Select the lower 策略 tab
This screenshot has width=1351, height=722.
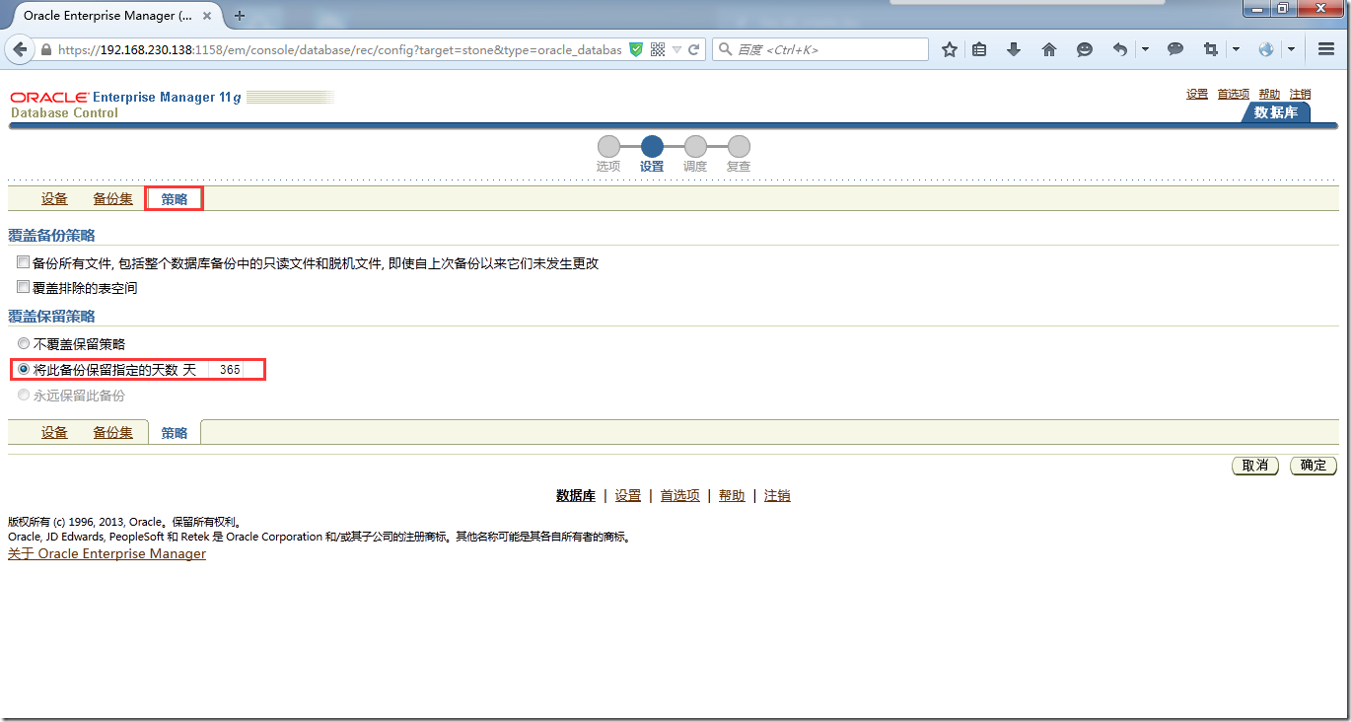(175, 432)
